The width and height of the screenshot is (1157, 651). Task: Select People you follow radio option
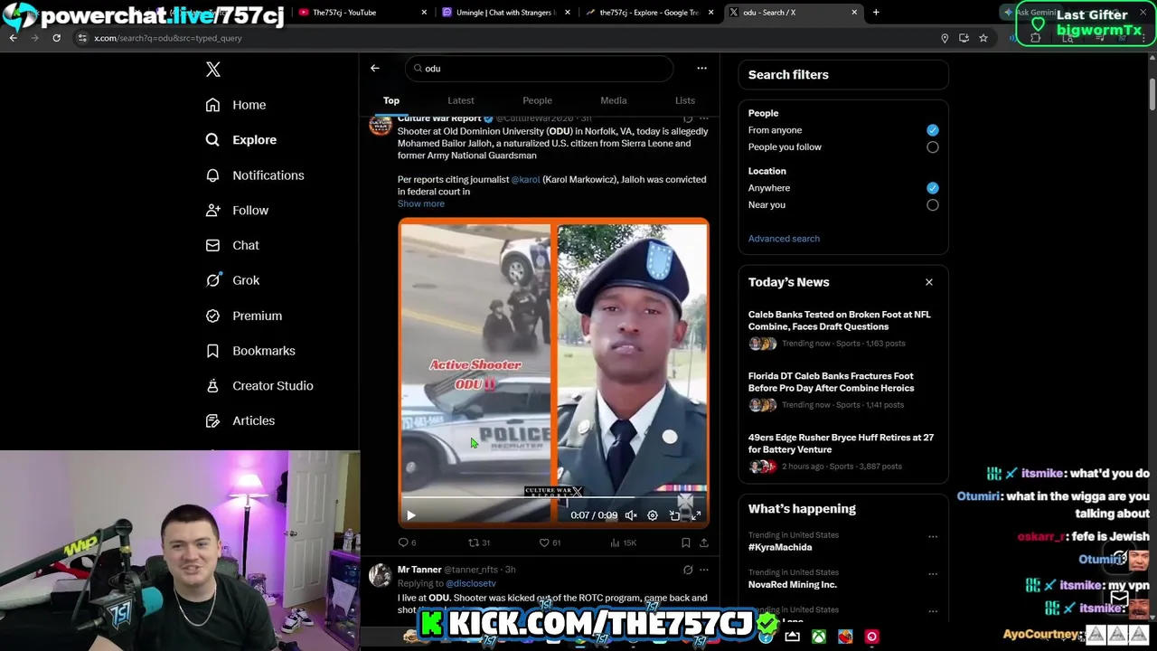(932, 147)
